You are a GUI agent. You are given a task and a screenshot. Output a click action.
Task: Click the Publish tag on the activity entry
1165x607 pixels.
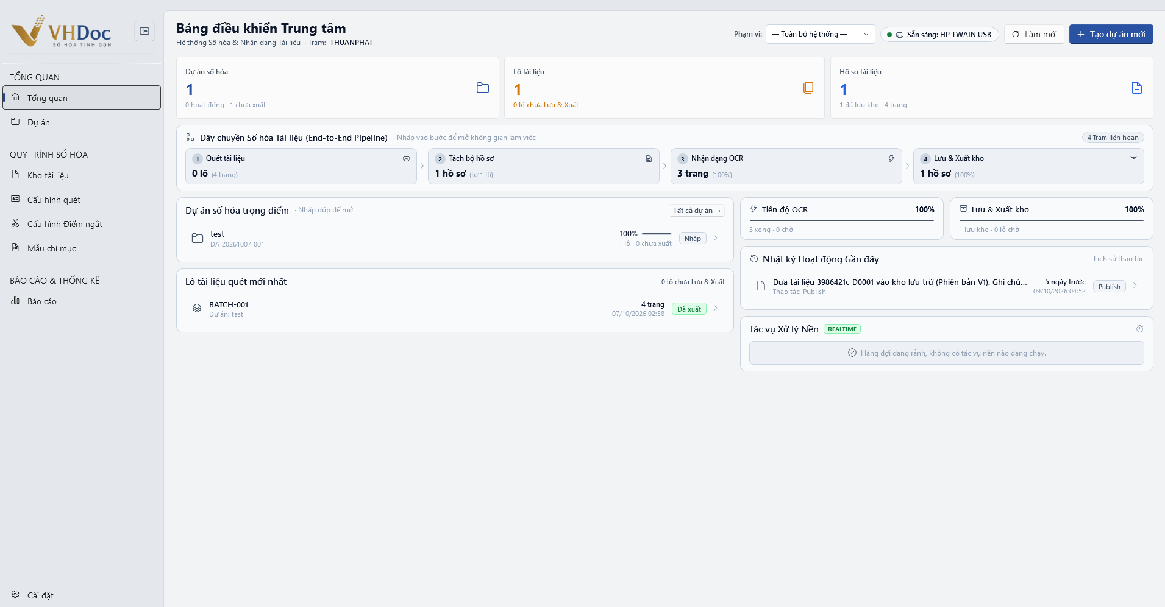pyautogui.click(x=1110, y=287)
